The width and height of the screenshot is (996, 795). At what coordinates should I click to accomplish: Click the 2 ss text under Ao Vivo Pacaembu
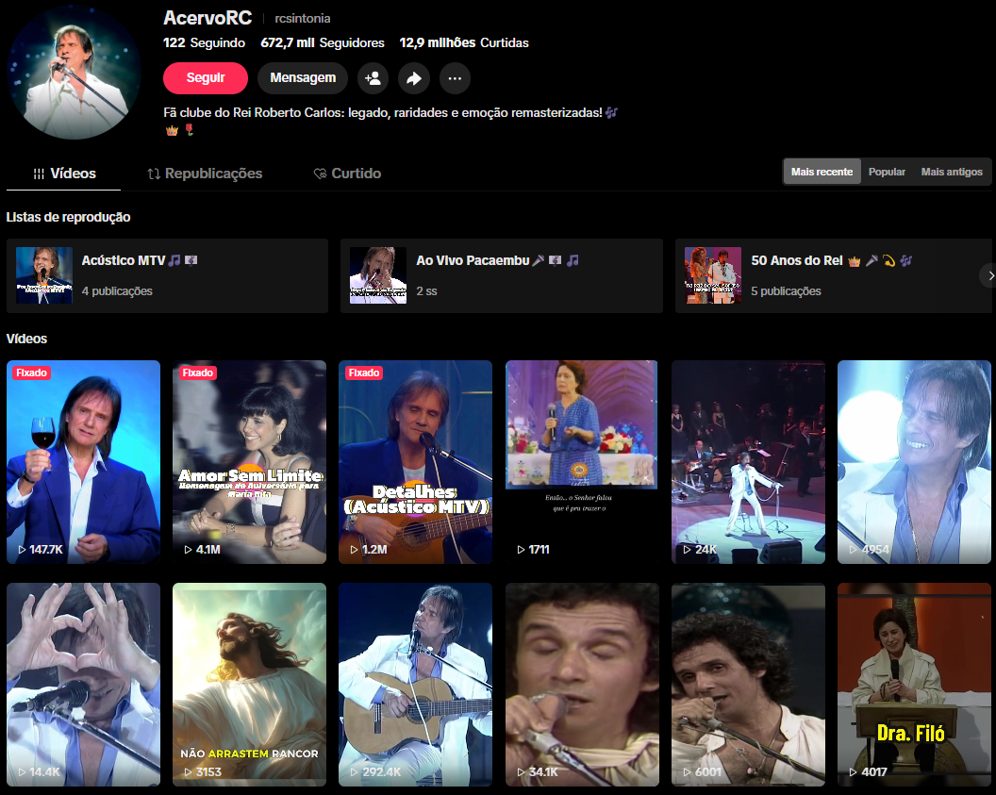(x=427, y=290)
